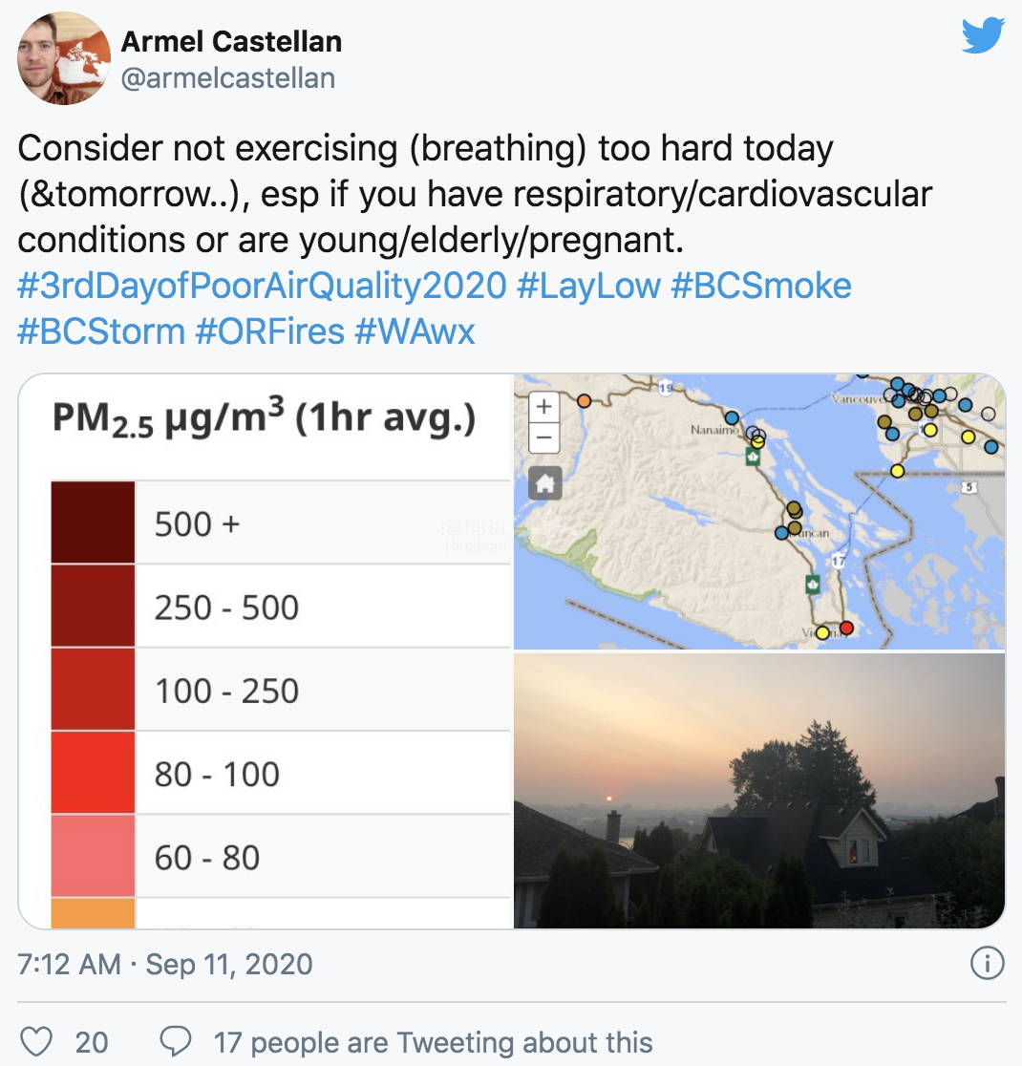Image resolution: width=1022 pixels, height=1066 pixels.
Task: Open replies via speech bubble icon
Action: coord(176,1041)
